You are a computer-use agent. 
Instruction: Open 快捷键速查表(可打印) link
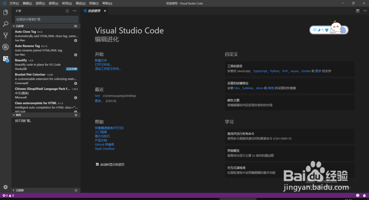(x=109, y=128)
